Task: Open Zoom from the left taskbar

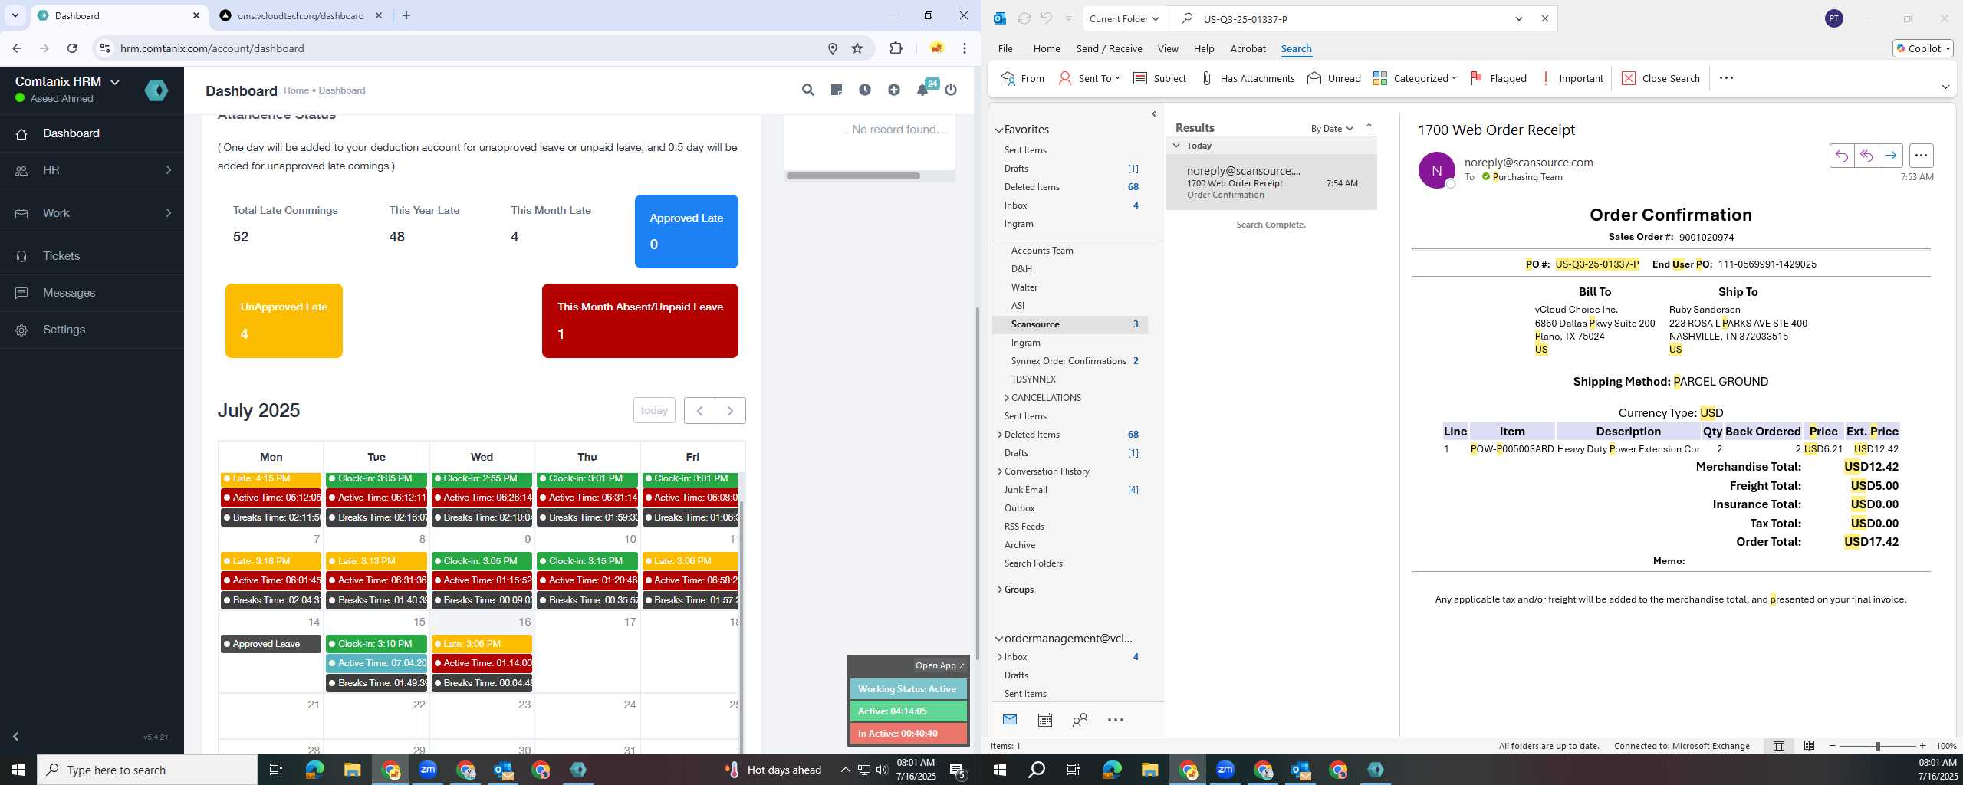Action: 428,770
